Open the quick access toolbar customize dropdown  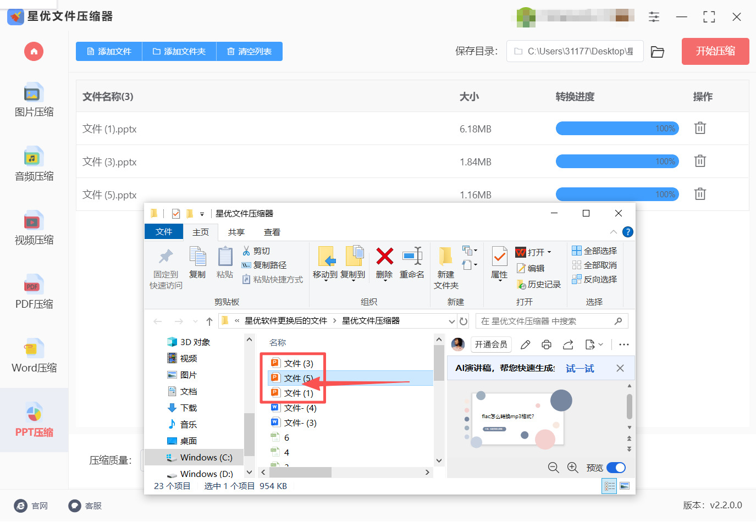coord(202,214)
